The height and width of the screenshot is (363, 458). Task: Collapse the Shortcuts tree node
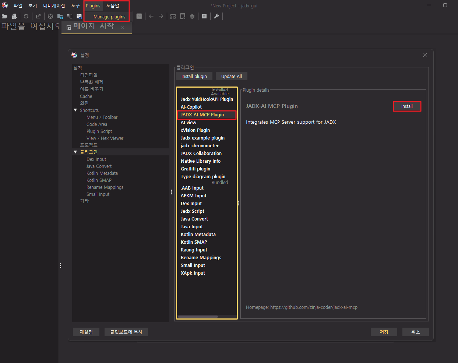[x=75, y=110]
